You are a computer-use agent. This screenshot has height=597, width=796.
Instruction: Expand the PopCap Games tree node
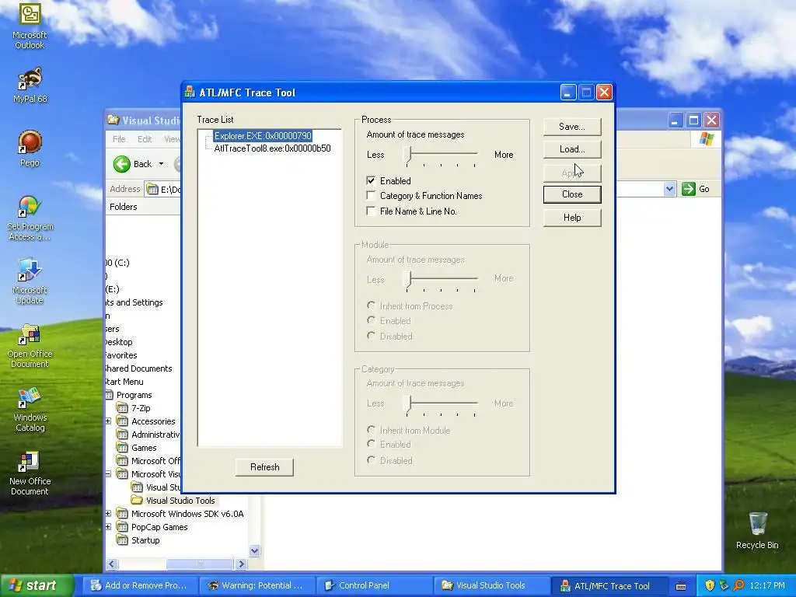pyautogui.click(x=108, y=526)
